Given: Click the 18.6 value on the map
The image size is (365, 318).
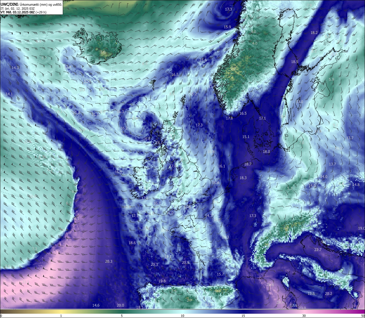Looking at the screenshot, I should (132, 243).
